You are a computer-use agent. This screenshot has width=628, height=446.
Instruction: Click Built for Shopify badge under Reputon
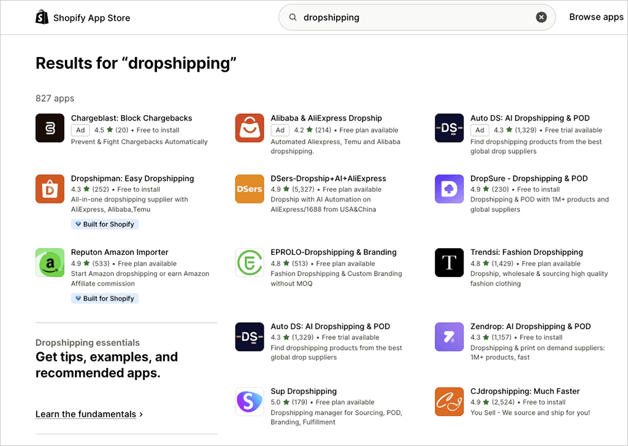point(104,298)
